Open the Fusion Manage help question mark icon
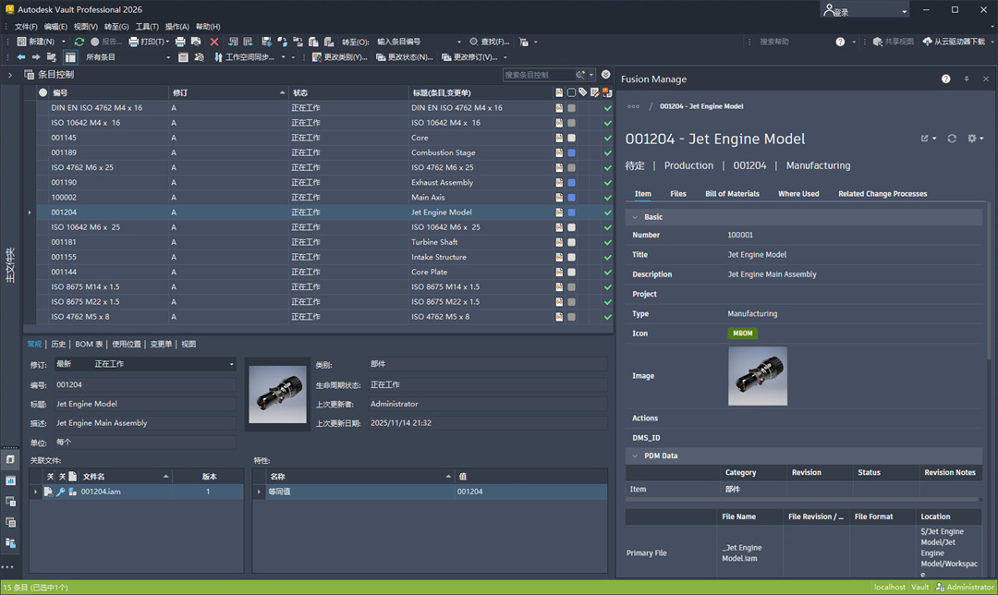This screenshot has height=595, width=998. (x=945, y=79)
